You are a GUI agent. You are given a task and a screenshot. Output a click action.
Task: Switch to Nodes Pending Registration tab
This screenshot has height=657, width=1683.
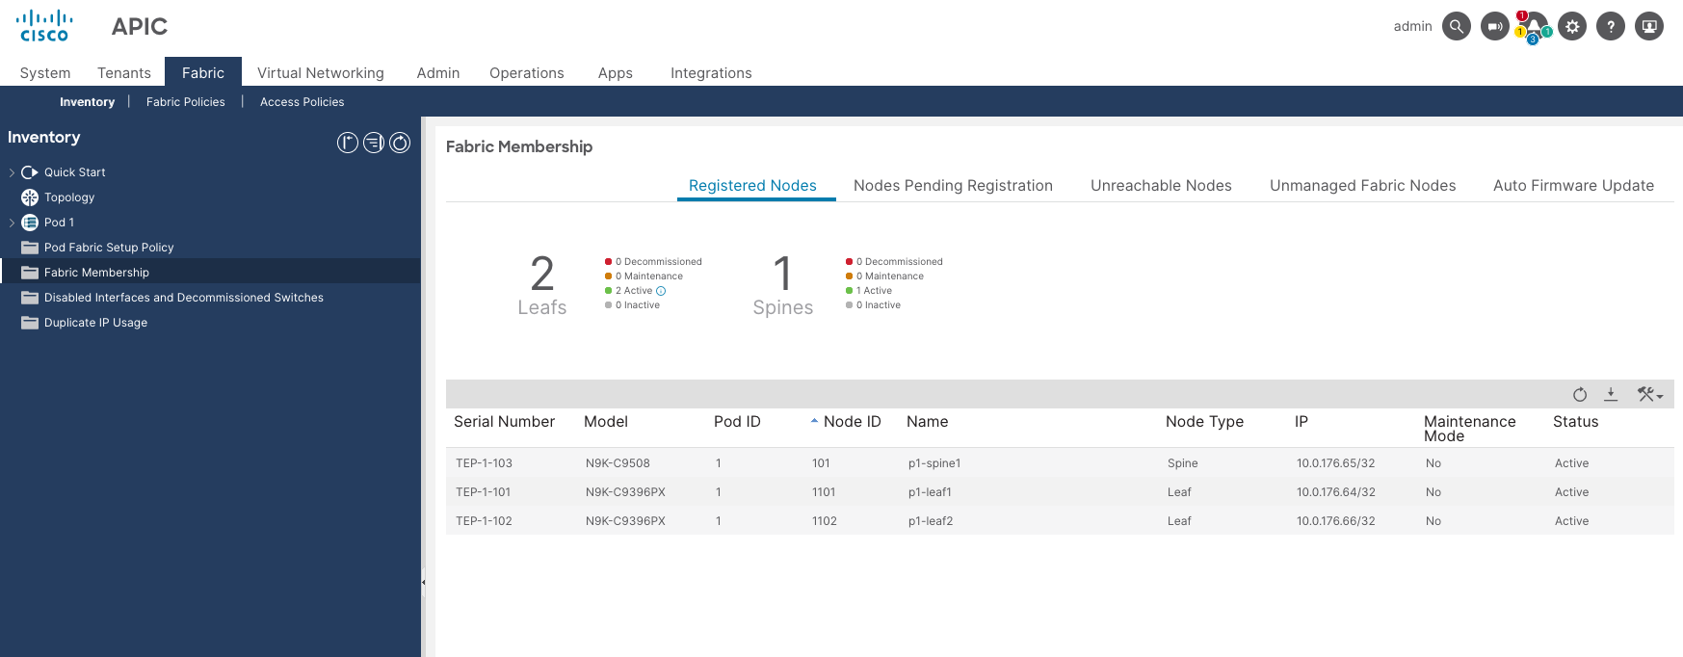[x=953, y=186]
